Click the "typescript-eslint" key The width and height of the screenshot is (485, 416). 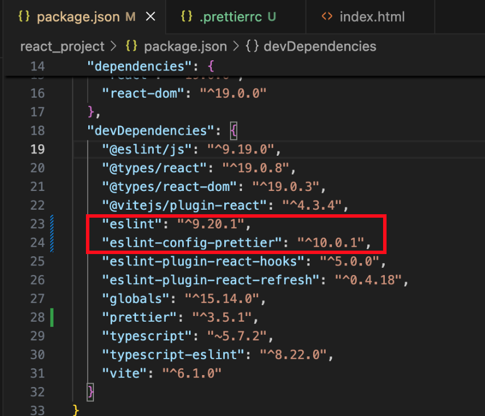click(x=174, y=355)
